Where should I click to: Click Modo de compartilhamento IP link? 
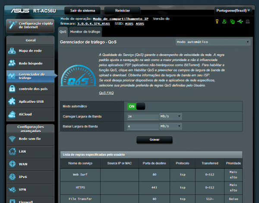pos(120,19)
